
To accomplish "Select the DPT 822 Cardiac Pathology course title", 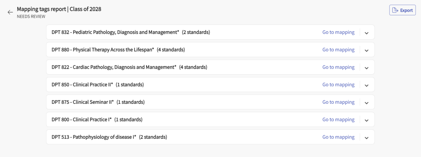I will 114,67.
